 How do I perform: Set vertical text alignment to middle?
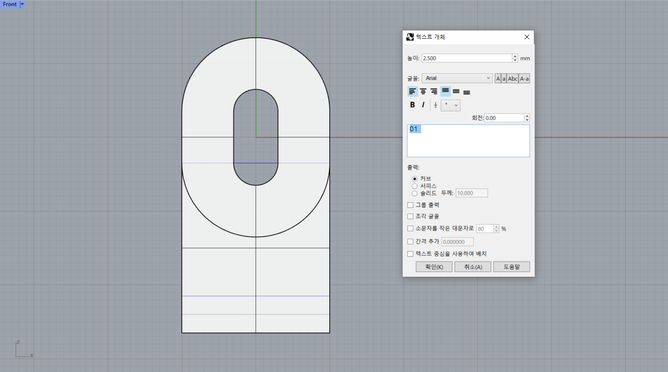pyautogui.click(x=456, y=92)
